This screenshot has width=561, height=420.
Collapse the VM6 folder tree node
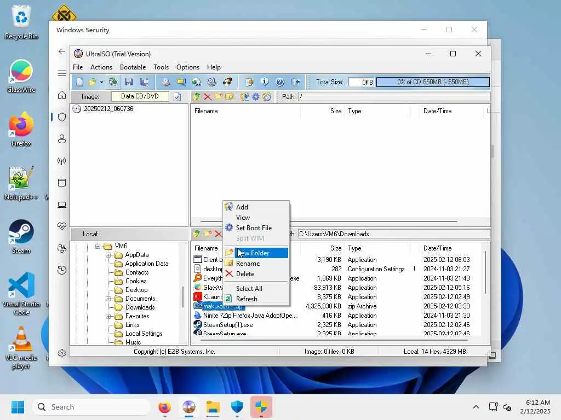(98, 246)
